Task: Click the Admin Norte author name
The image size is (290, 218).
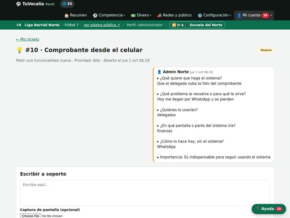Action: [x=176, y=72]
